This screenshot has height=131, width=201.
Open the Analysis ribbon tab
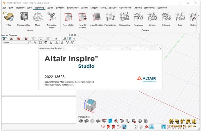(x=113, y=8)
